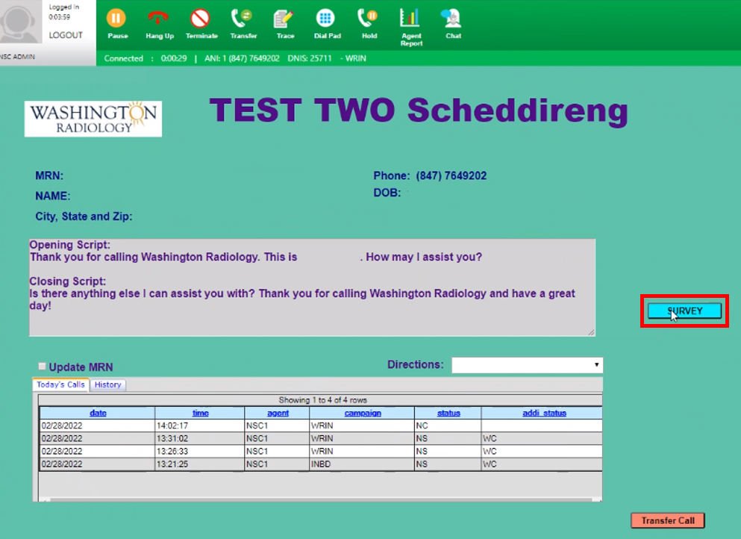Click the Washington Radiology logo

93,119
